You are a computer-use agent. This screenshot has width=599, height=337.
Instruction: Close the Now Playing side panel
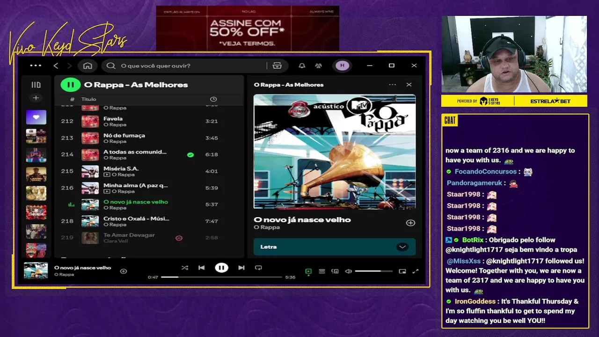click(x=409, y=85)
